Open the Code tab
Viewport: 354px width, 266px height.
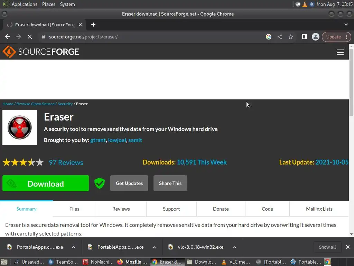point(267,209)
